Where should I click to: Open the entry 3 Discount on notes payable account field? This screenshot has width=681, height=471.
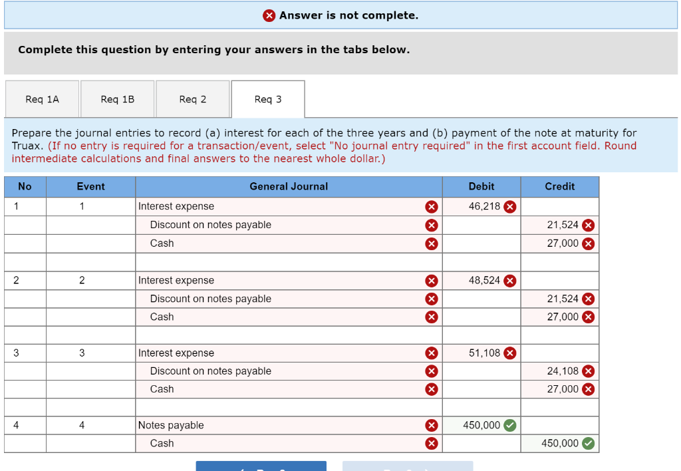pyautogui.click(x=289, y=371)
